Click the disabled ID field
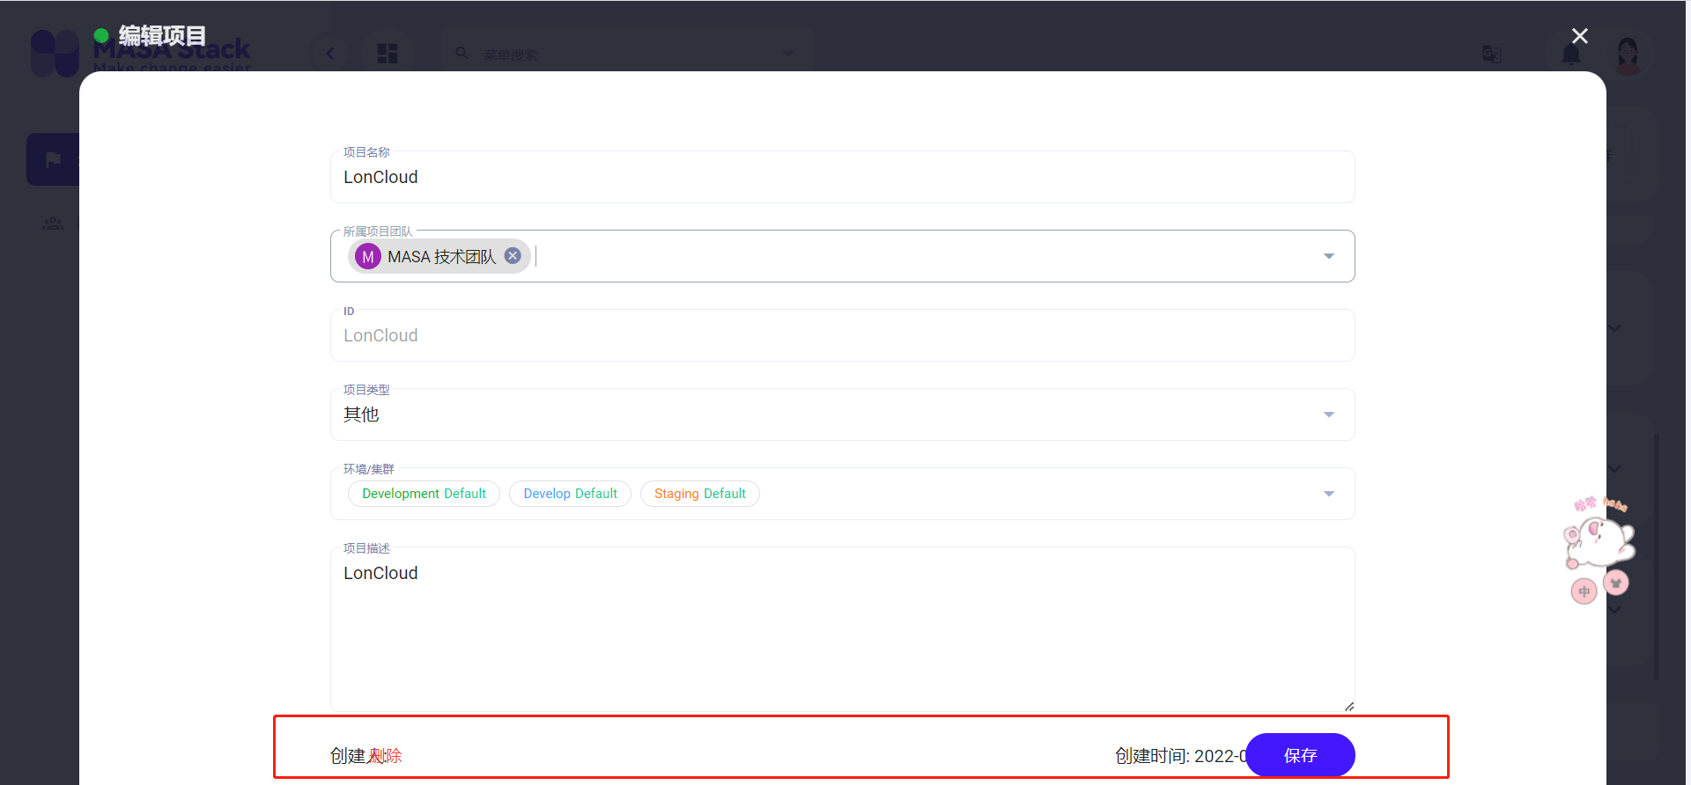This screenshot has height=785, width=1691. (x=842, y=335)
